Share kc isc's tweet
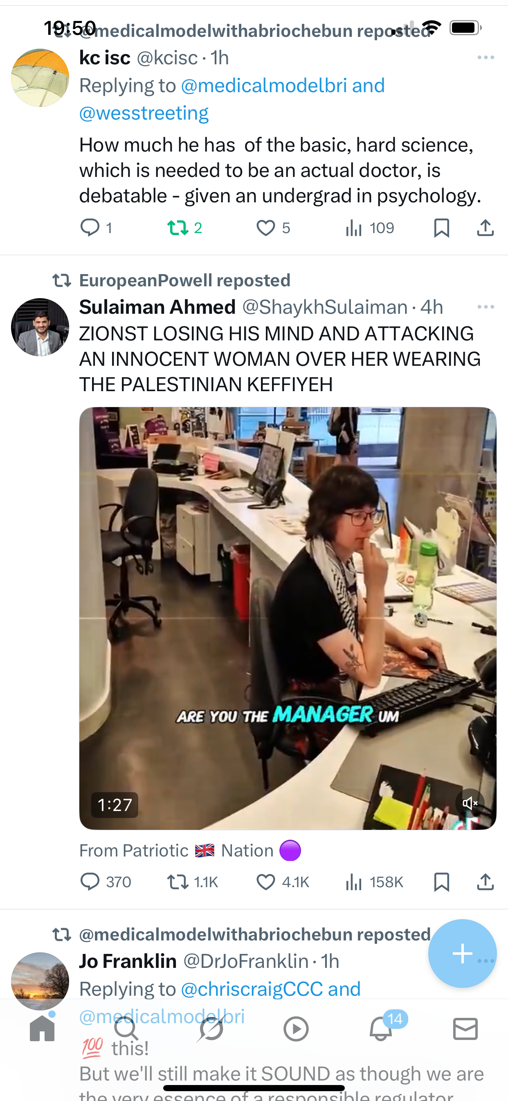Screen dimensions: 508x1101 (x=485, y=227)
